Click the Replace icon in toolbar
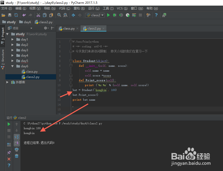This screenshot has height=171, width=223. point(65,15)
